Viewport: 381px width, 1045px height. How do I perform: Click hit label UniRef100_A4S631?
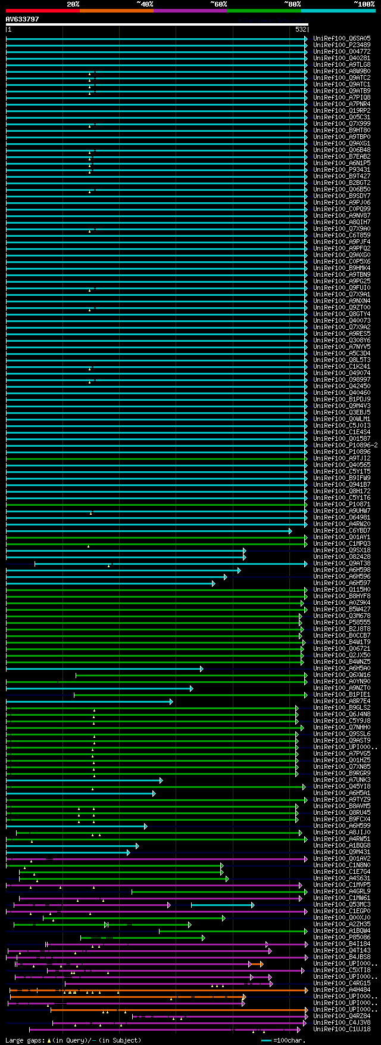click(x=342, y=878)
